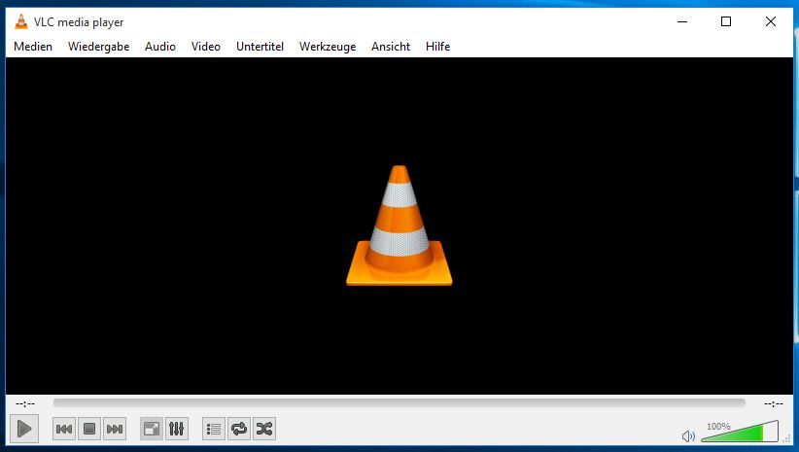Toggle remaining time label right of seek bar

click(x=773, y=403)
